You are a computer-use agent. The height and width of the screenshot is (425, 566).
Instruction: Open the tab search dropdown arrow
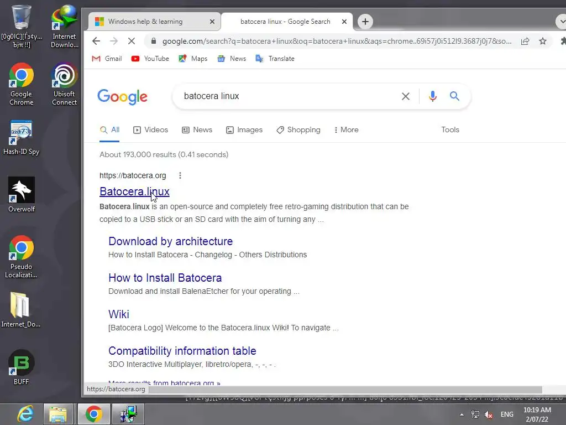562,22
